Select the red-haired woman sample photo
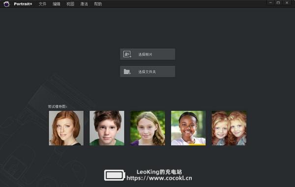 [66, 128]
